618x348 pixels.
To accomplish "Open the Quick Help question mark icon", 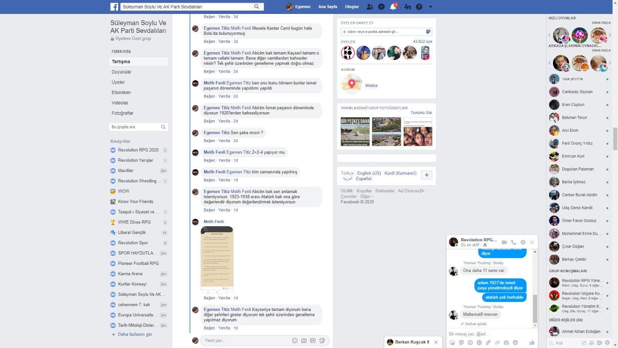I will (419, 7).
